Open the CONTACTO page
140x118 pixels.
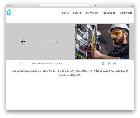[126, 13]
